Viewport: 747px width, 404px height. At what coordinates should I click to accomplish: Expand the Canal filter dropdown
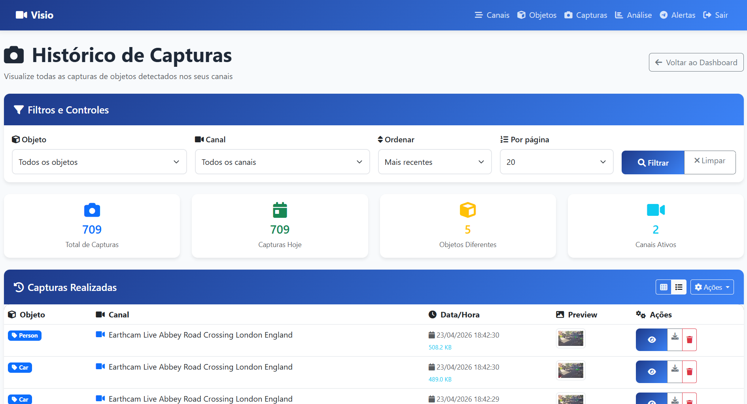point(282,162)
